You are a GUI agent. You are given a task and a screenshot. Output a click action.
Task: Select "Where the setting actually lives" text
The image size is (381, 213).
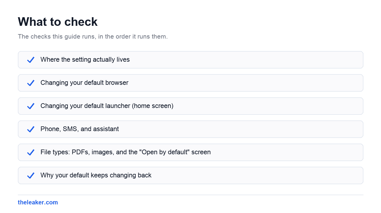85,60
